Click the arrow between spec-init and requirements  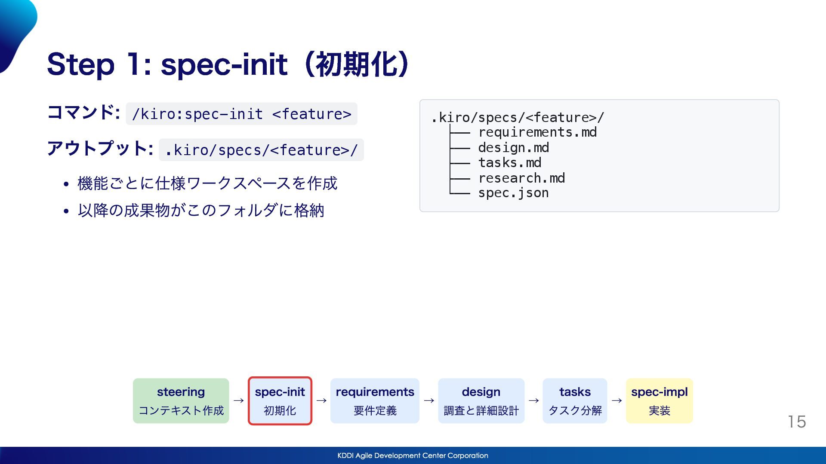click(x=321, y=400)
